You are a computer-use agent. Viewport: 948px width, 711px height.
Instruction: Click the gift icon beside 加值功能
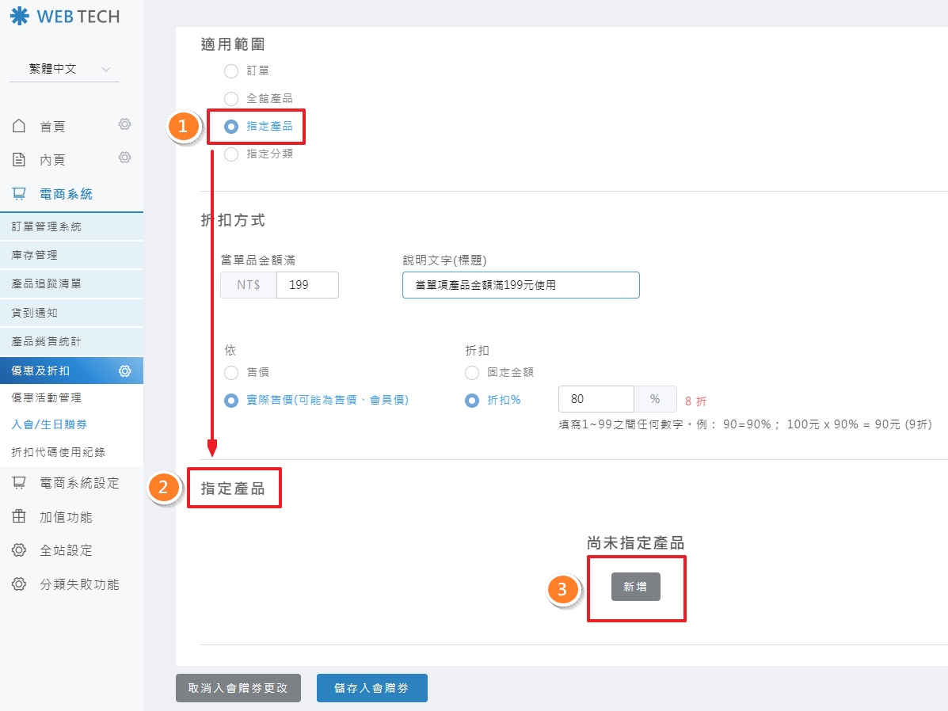pyautogui.click(x=20, y=517)
